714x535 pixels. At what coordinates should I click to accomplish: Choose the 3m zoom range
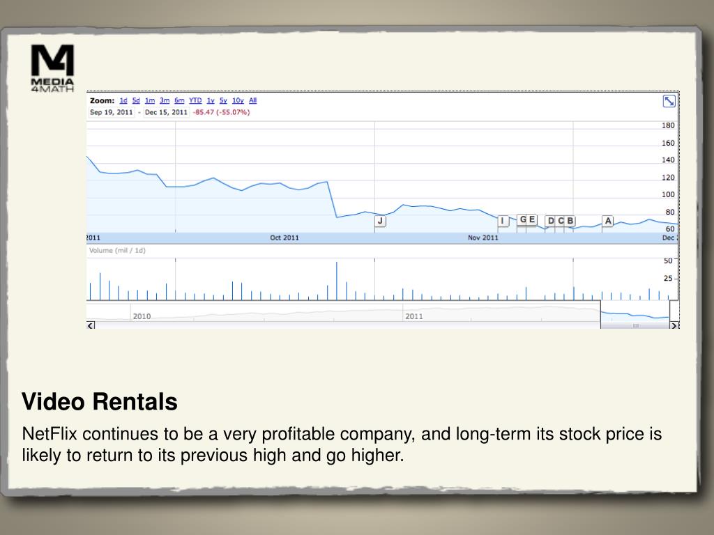[x=165, y=100]
